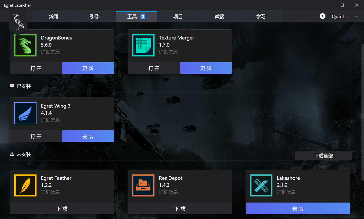Click 下载全部 to download all tools
Screen dimensions: 364x219
(323, 156)
